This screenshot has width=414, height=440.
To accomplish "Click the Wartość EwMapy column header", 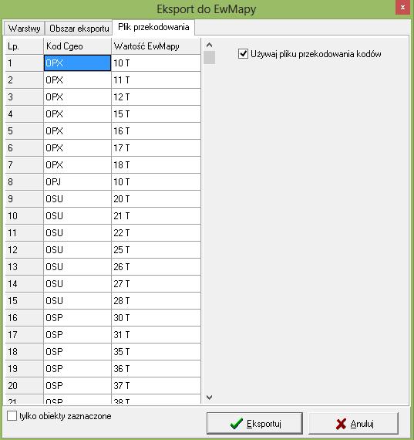I will [157, 46].
